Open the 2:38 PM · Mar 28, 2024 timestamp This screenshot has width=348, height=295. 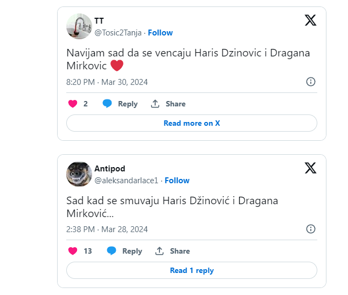point(107,229)
